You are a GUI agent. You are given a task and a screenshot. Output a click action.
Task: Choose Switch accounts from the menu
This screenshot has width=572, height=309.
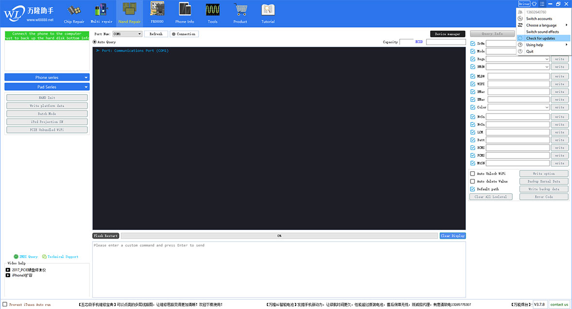pyautogui.click(x=539, y=18)
